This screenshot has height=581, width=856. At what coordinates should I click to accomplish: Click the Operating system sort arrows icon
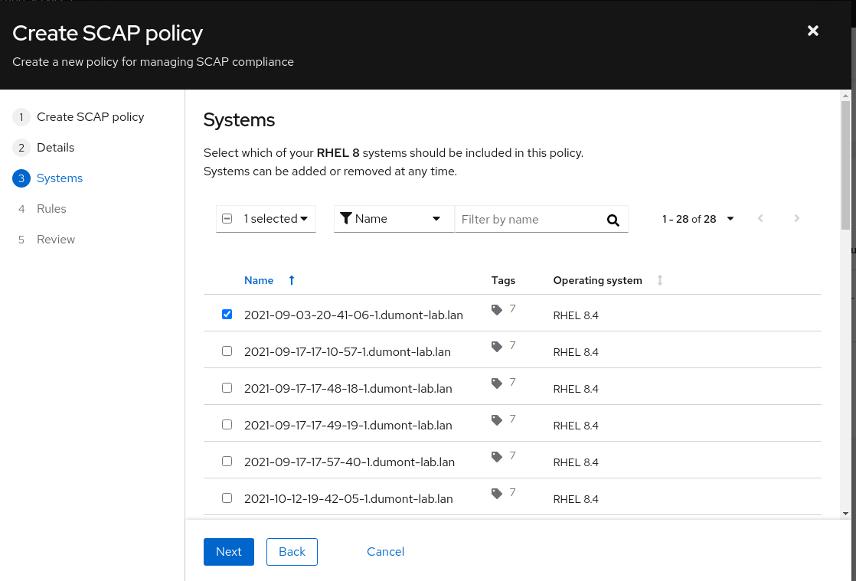(x=660, y=280)
